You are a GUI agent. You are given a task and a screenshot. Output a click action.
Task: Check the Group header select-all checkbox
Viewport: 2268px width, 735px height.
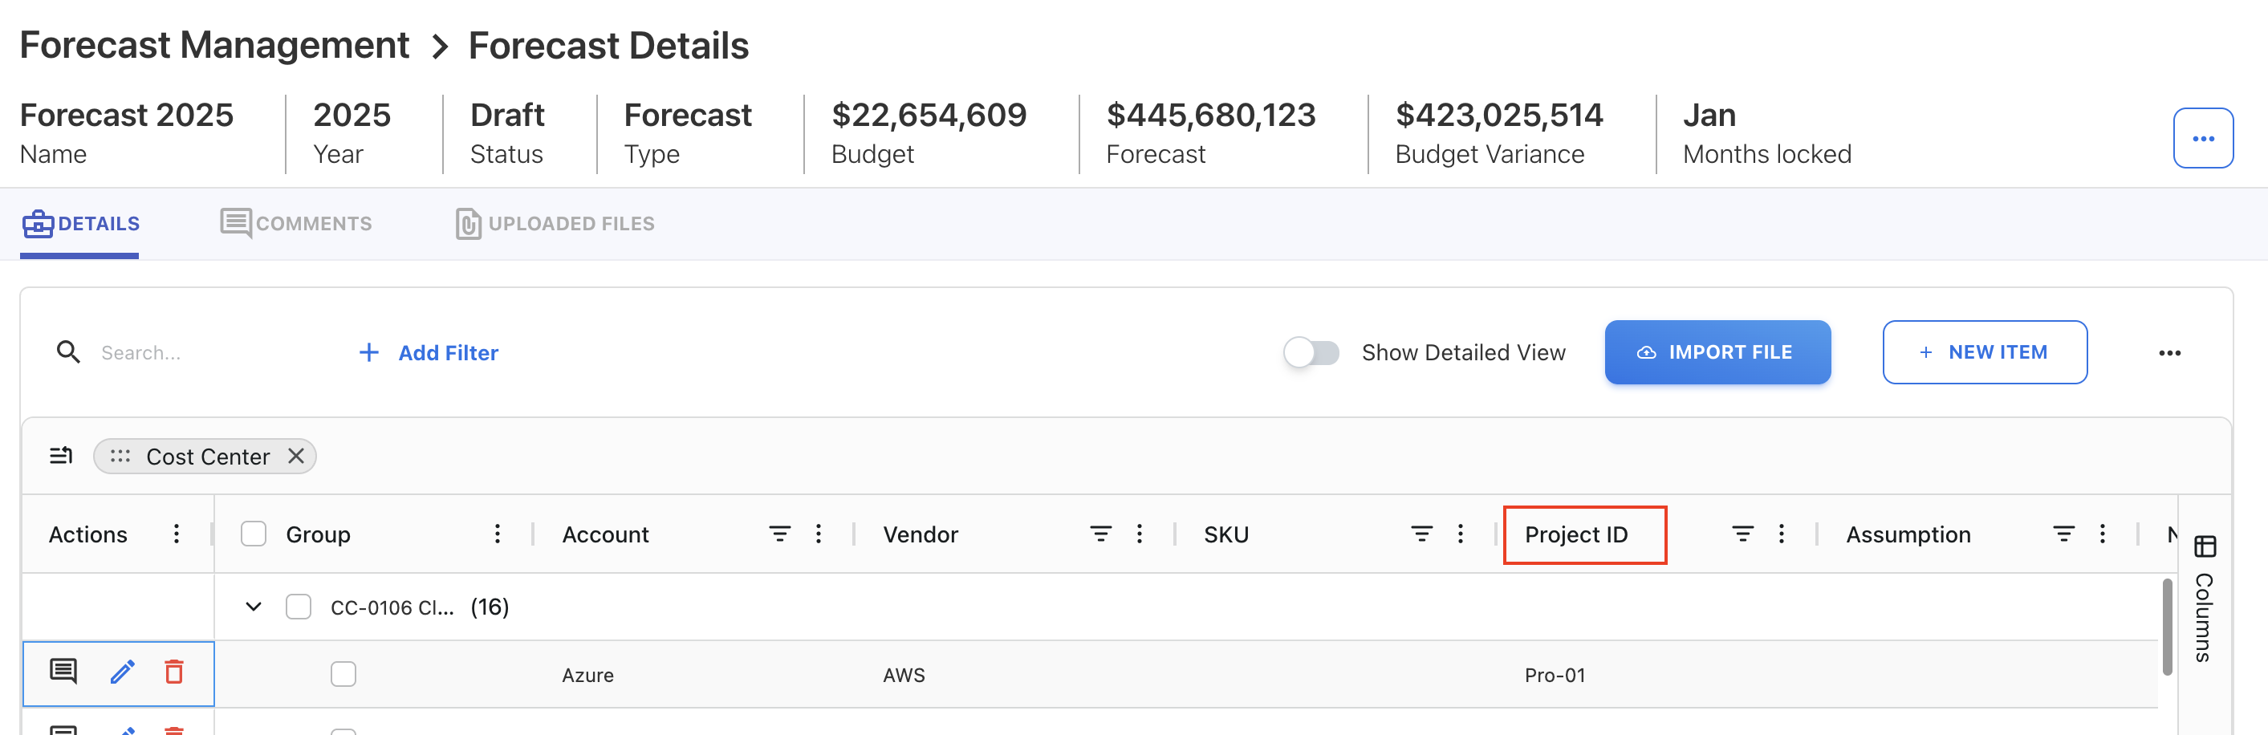coord(254,534)
